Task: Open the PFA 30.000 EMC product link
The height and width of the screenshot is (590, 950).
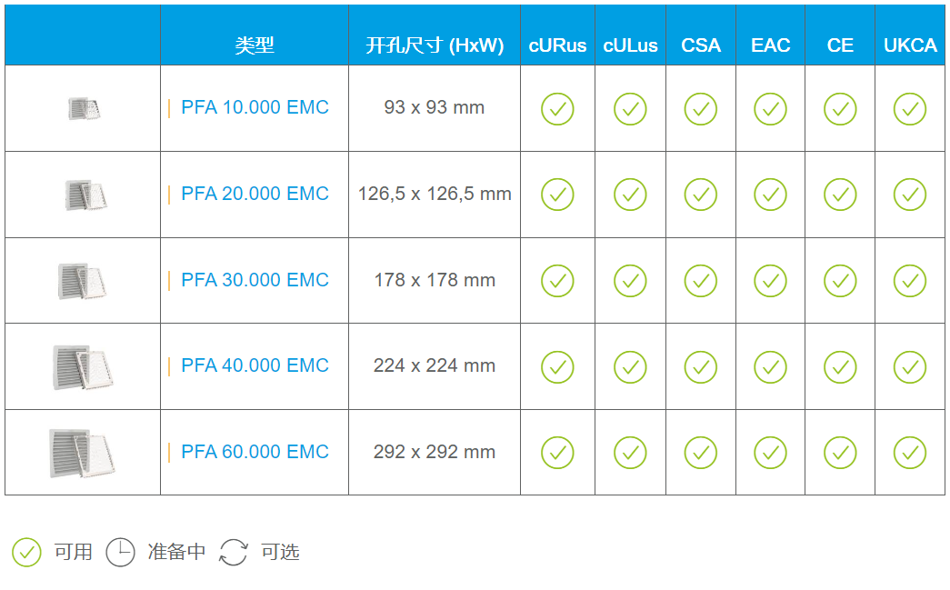Action: click(255, 280)
